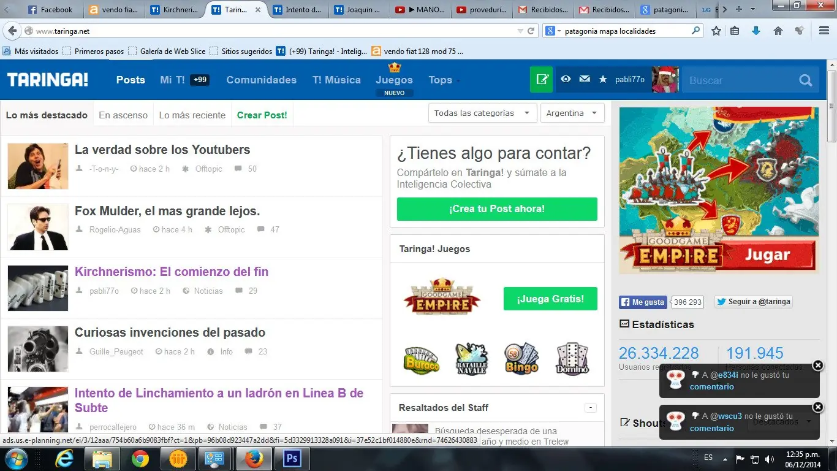Open Internet Explorer from the taskbar
This screenshot has width=837, height=471.
[x=64, y=459]
